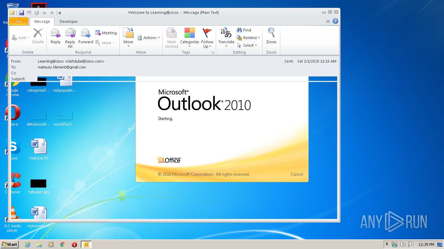Screen dimensions: 444x249
Task: Open the Windows Start menu
Action: pos(9,245)
